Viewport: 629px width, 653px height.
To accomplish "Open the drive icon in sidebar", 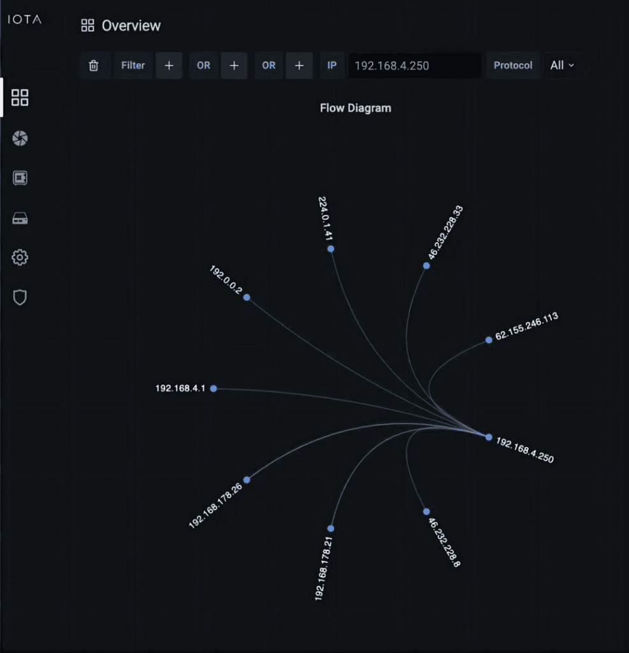I will 20,219.
